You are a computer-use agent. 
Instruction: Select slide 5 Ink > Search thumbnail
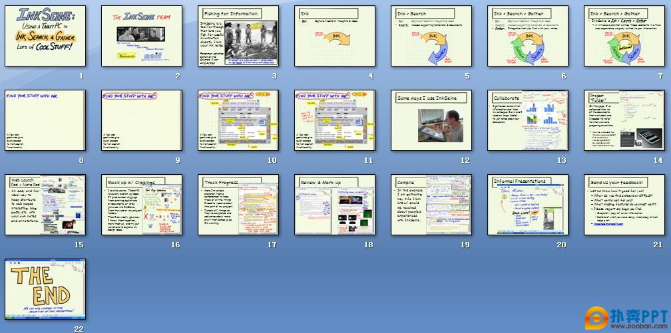(x=431, y=36)
